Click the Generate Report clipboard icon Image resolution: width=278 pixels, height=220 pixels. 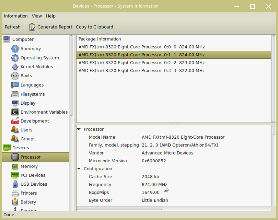click(32, 27)
